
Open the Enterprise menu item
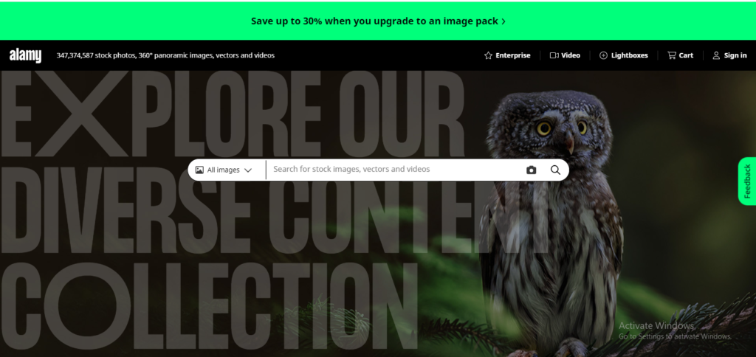(x=507, y=55)
